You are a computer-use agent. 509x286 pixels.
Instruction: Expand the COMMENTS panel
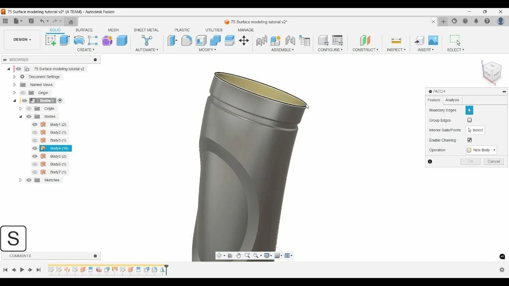(95, 256)
